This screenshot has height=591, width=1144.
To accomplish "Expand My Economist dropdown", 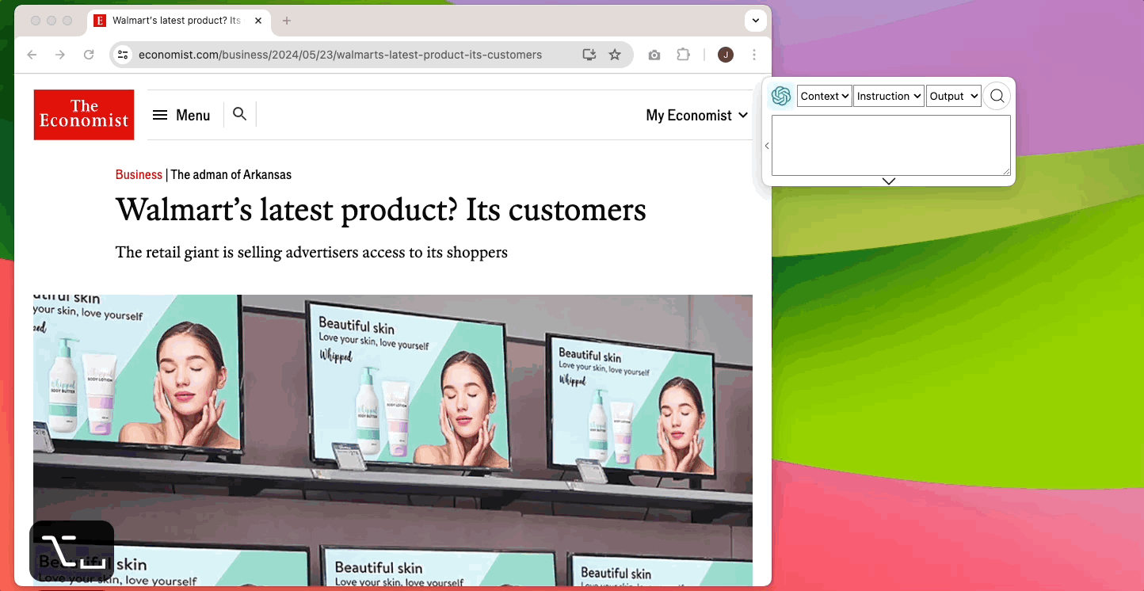I will point(697,116).
